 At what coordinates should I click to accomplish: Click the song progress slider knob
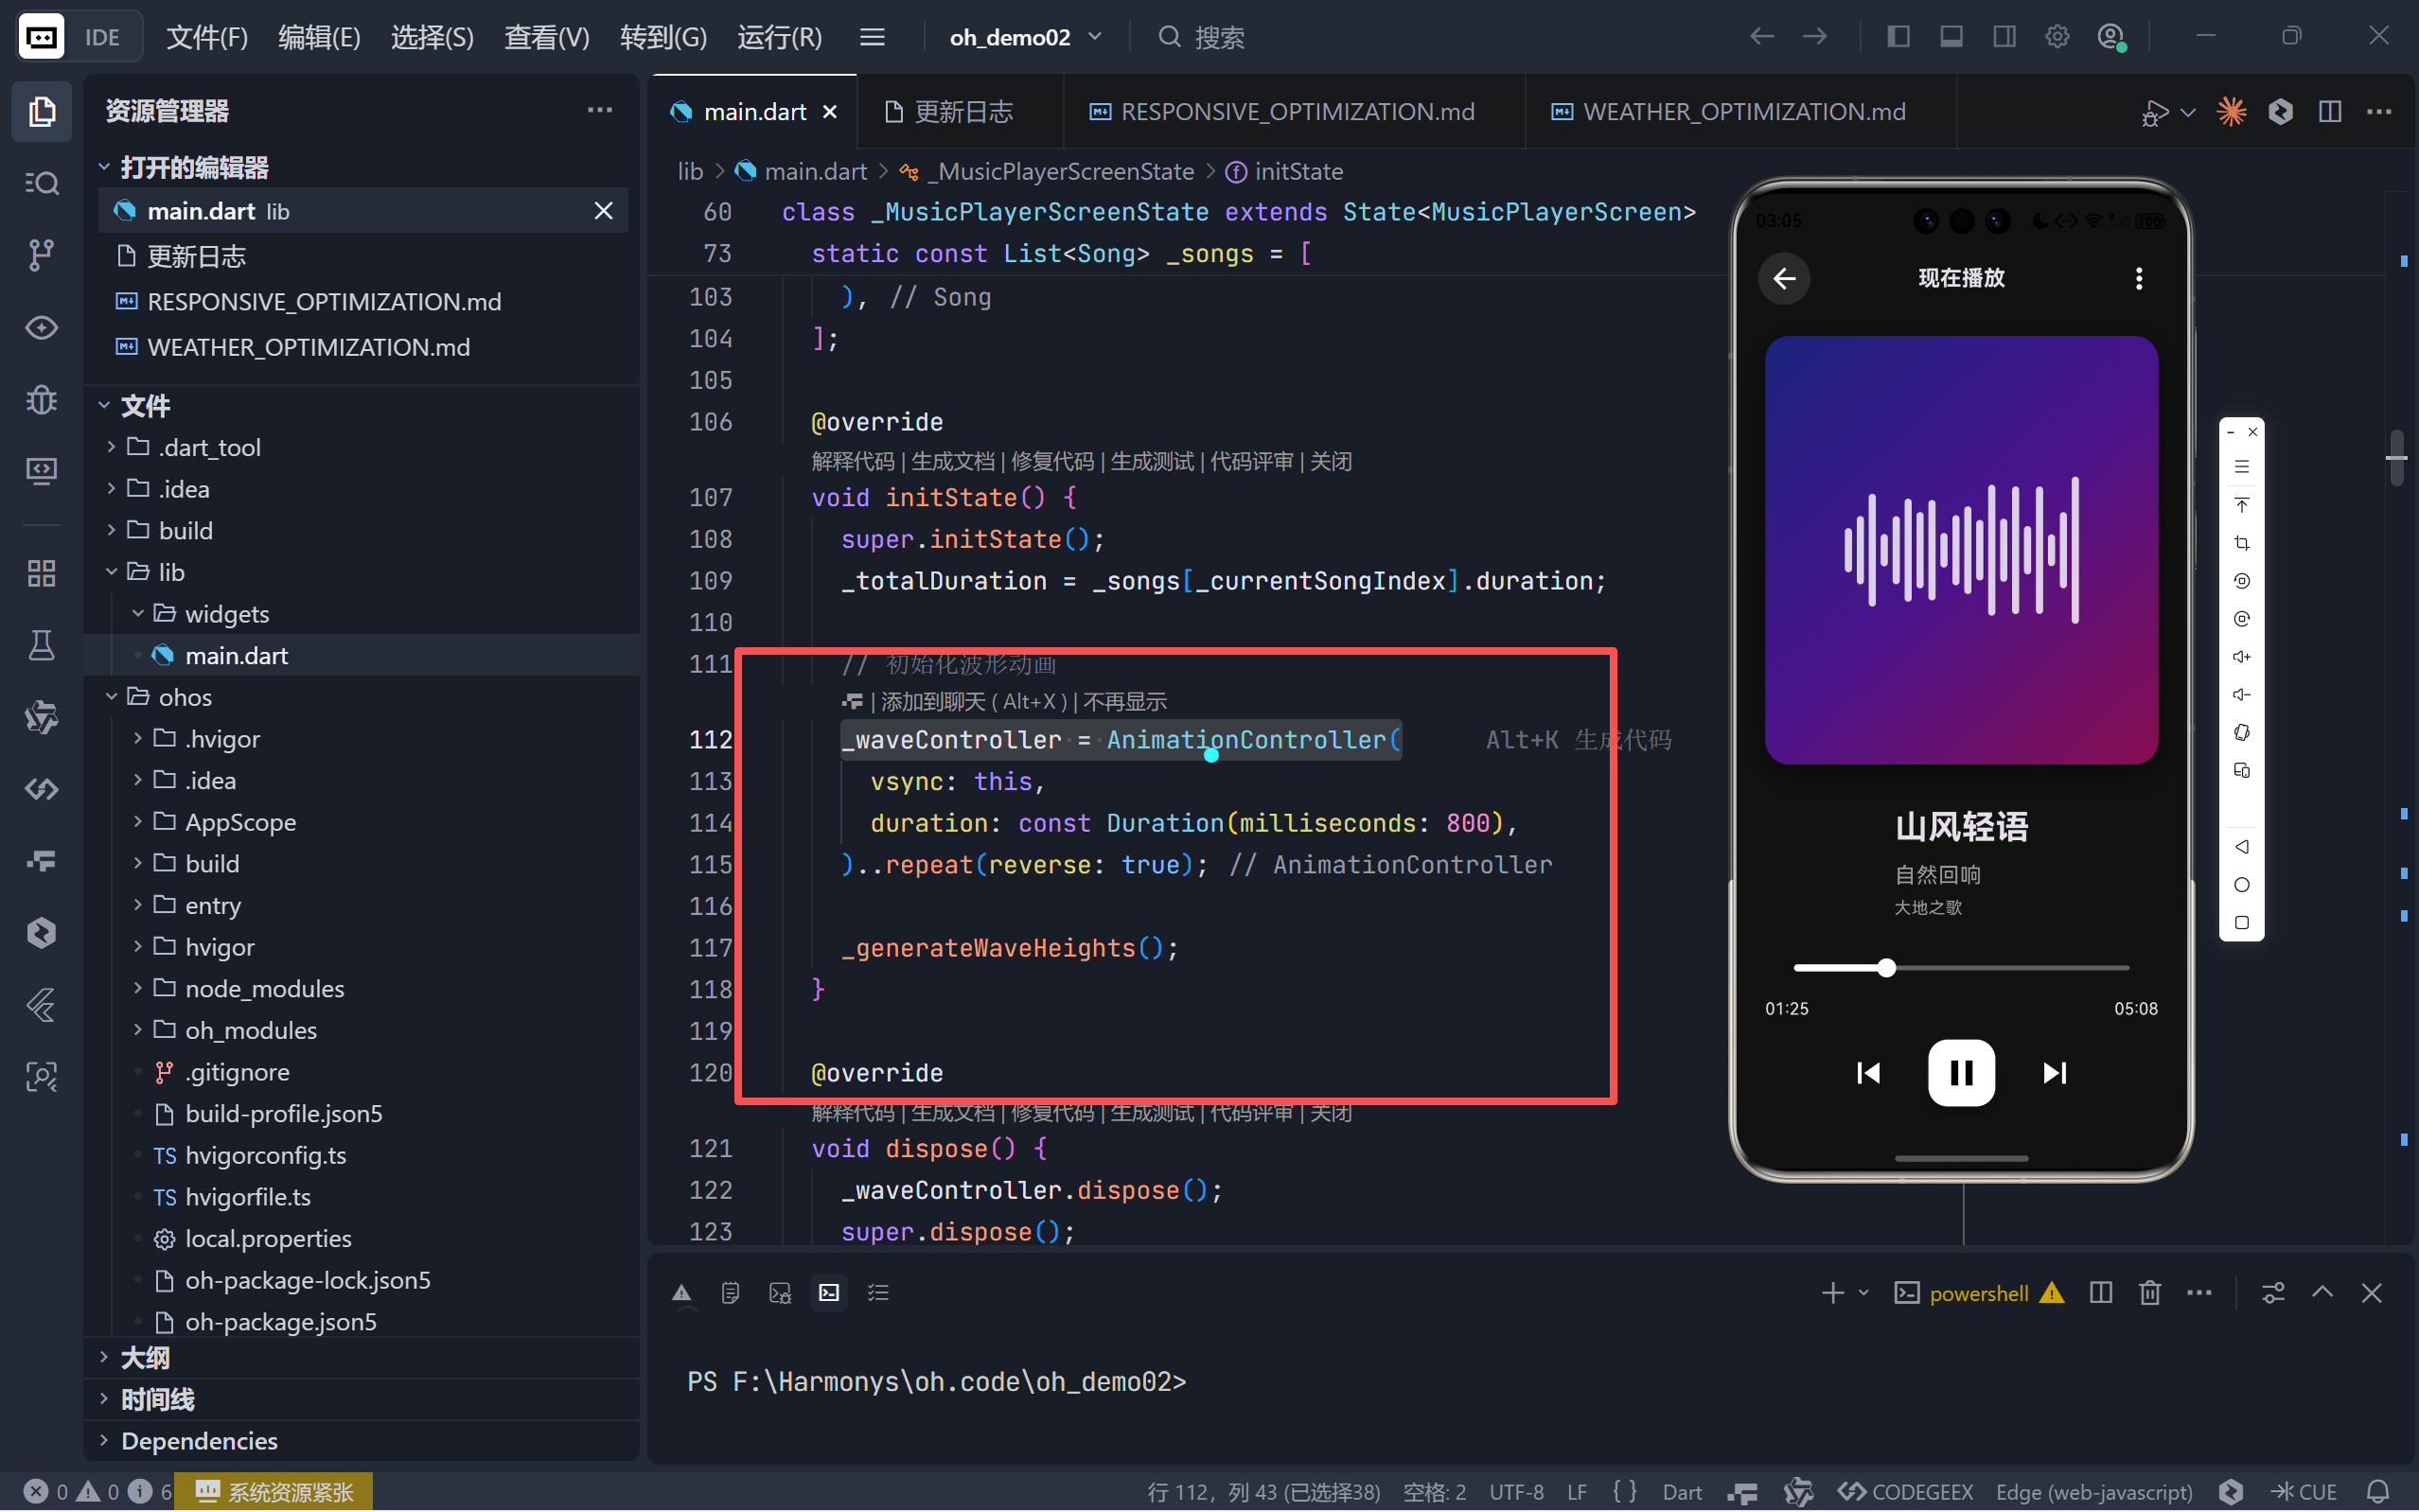1886,967
